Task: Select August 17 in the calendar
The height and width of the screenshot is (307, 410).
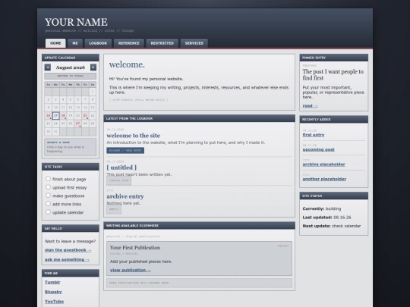Action: [x=55, y=115]
